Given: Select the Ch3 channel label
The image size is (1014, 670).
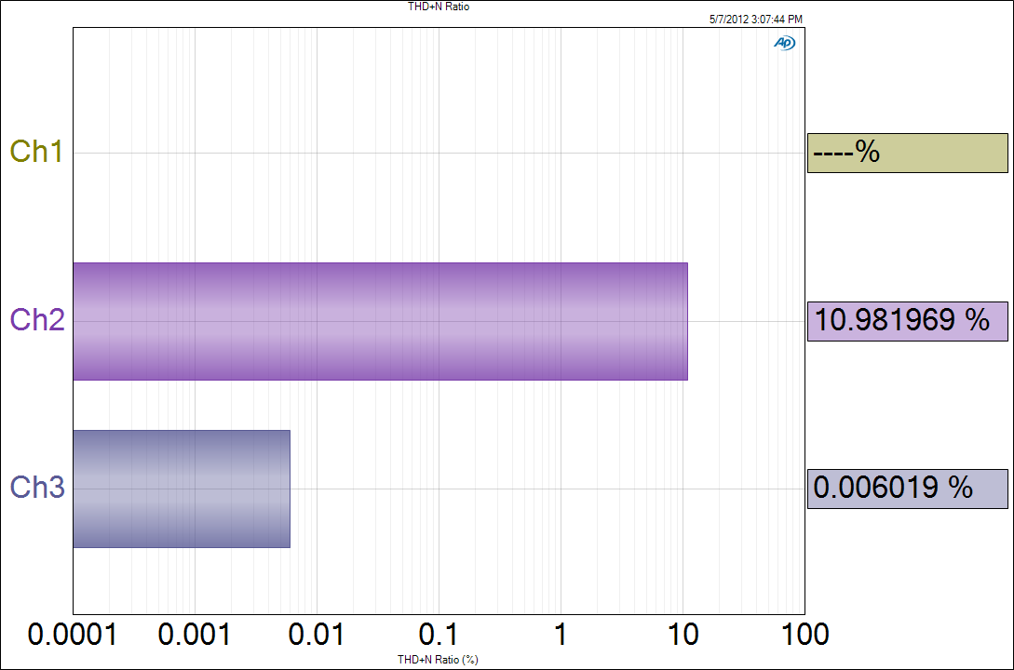Looking at the screenshot, I should coord(37,488).
